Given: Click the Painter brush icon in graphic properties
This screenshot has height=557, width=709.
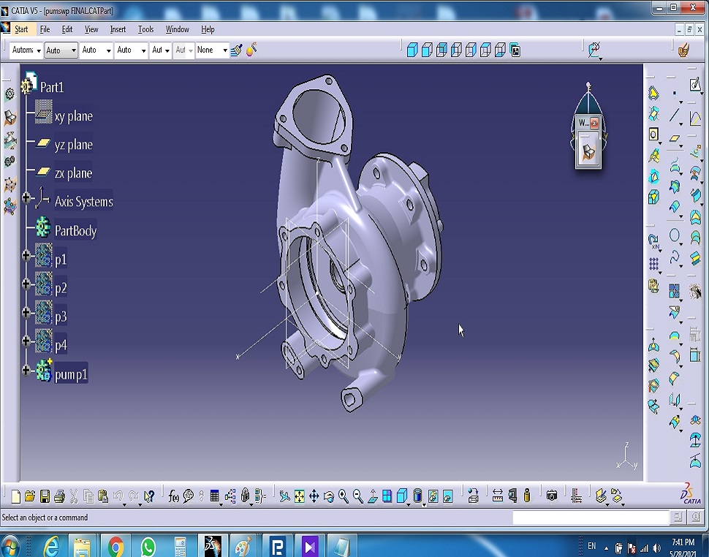Looking at the screenshot, I should [x=236, y=50].
